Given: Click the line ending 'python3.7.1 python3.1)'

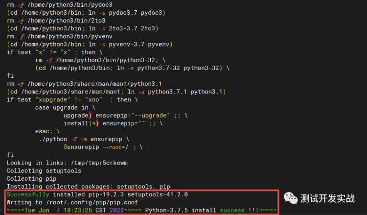Looking at the screenshot, I should click(116, 92).
